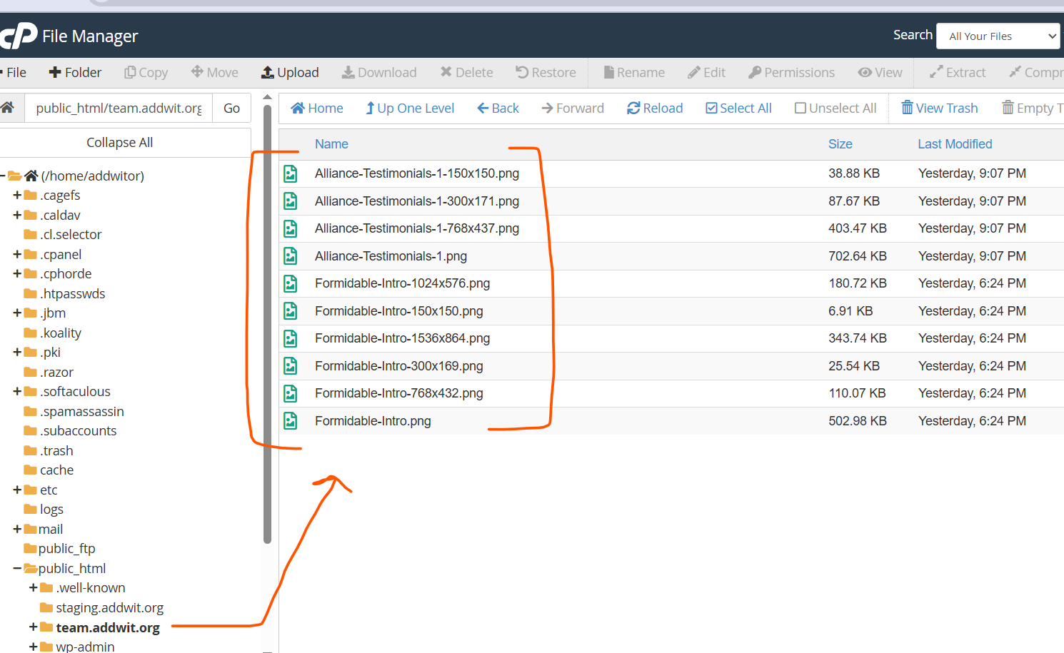Sort files by Last Modified header
1064x653 pixels.
955,144
